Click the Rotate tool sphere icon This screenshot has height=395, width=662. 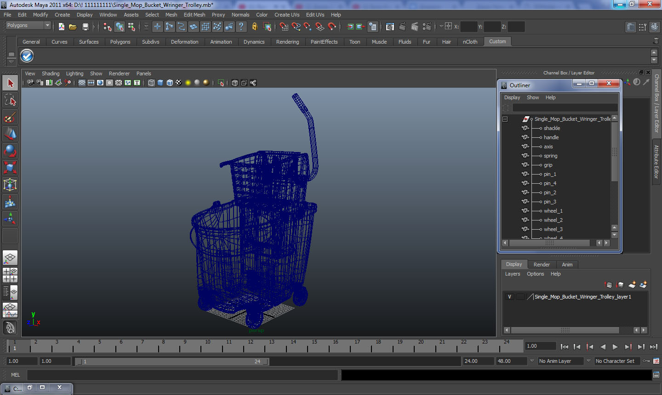coord(10,151)
